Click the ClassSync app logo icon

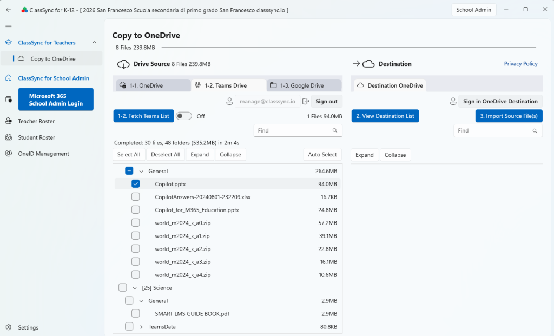(x=24, y=10)
